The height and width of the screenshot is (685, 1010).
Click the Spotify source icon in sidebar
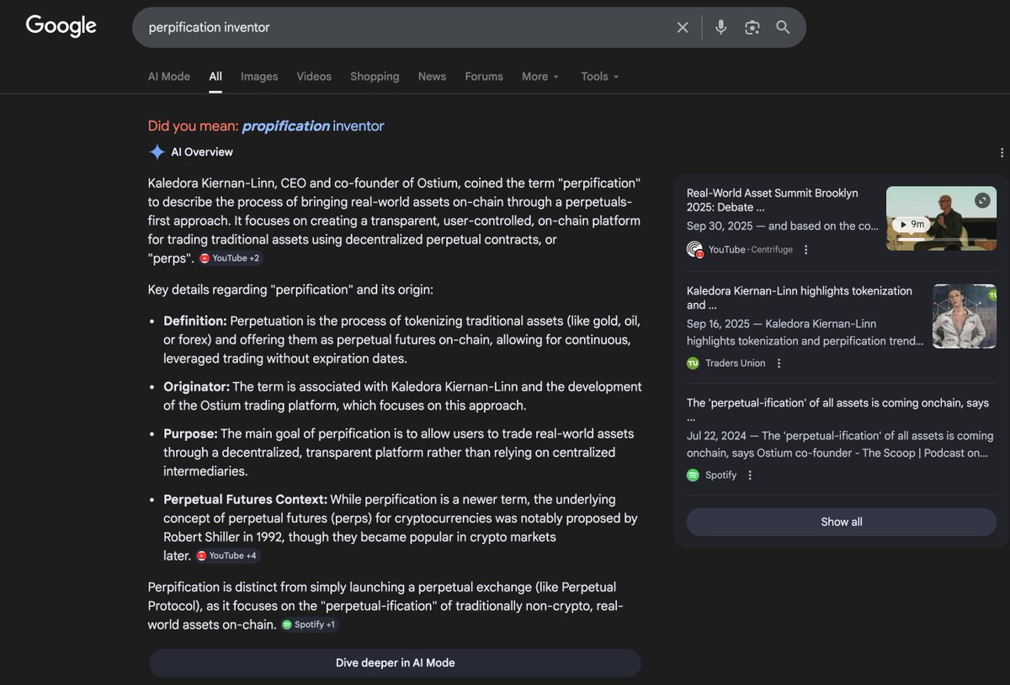694,475
